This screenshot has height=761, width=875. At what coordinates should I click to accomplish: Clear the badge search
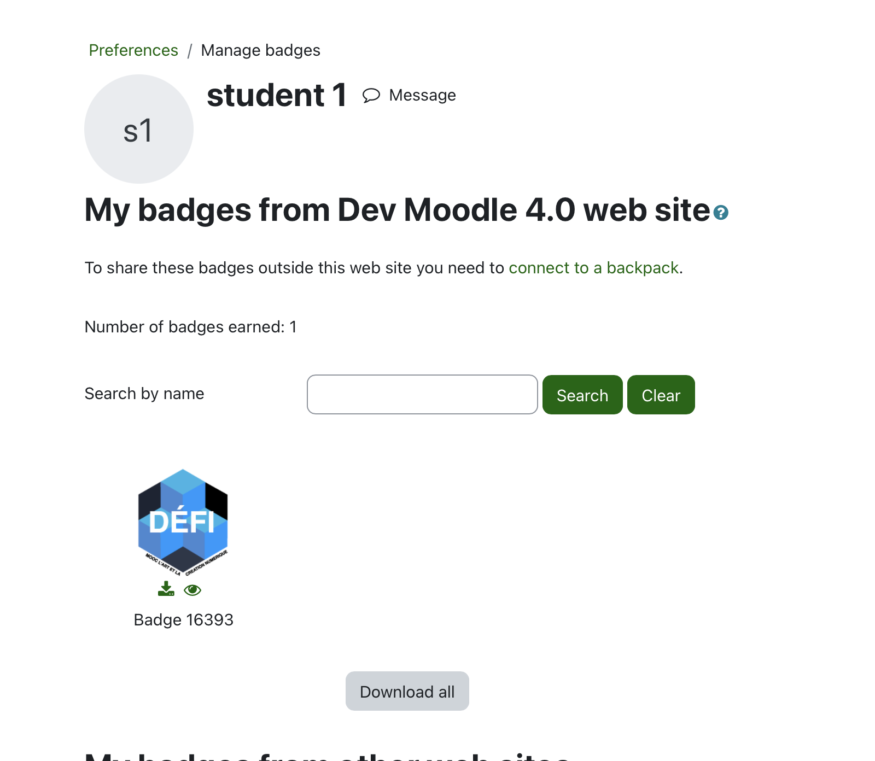coord(661,395)
